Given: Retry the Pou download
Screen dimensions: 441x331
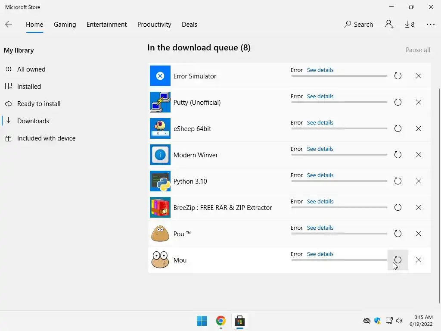Looking at the screenshot, I should [398, 234].
